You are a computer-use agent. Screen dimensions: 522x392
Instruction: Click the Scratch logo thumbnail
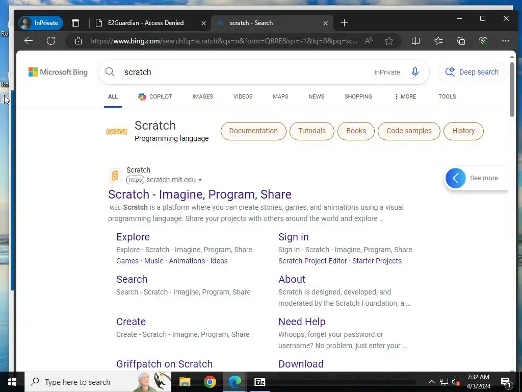117,132
